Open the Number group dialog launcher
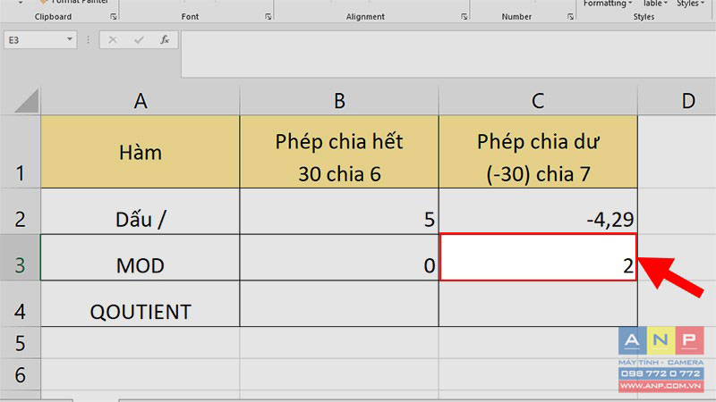 point(567,17)
